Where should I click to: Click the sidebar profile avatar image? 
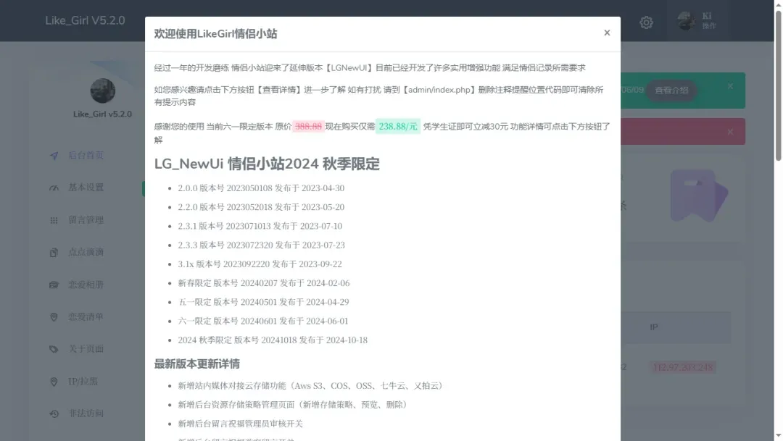102,91
